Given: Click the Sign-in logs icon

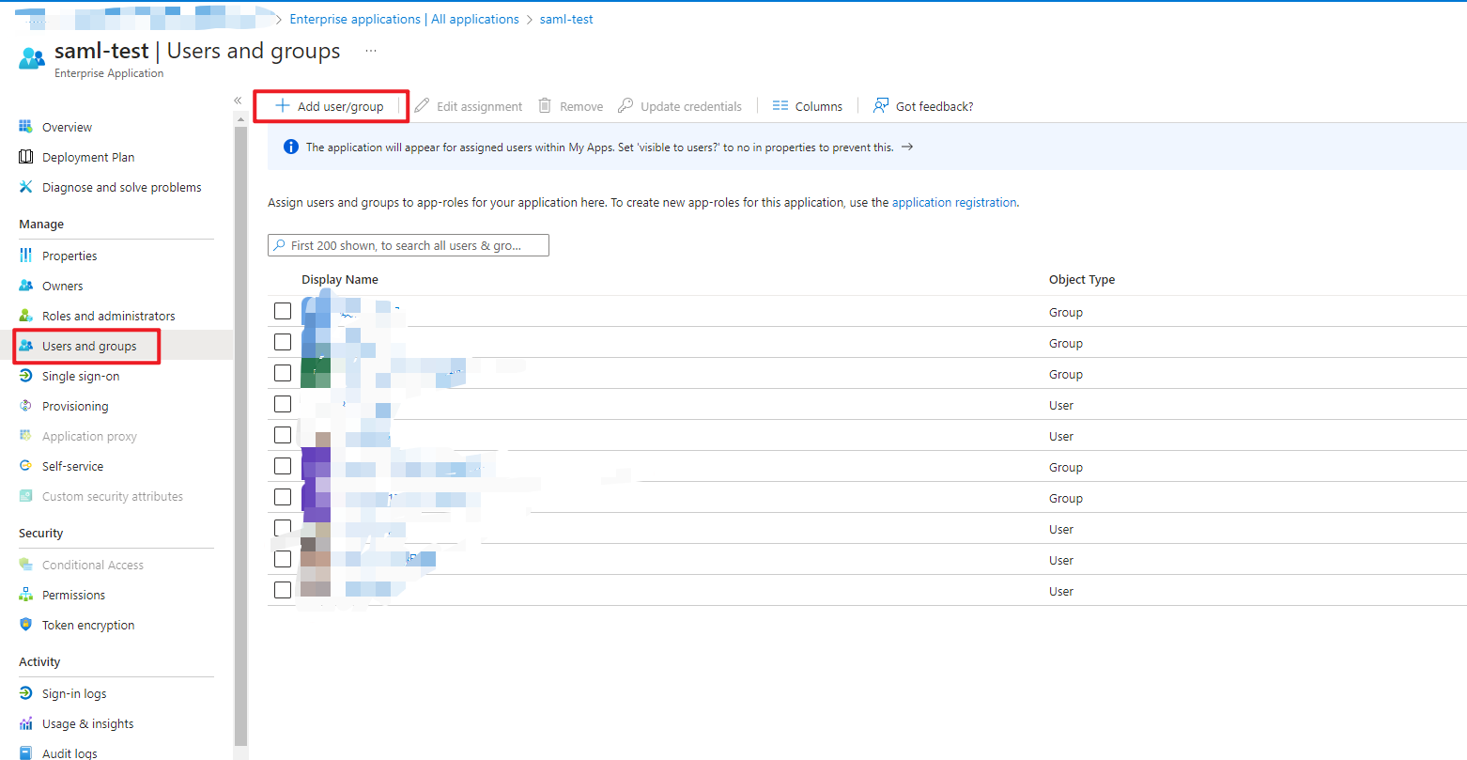Looking at the screenshot, I should (x=25, y=693).
